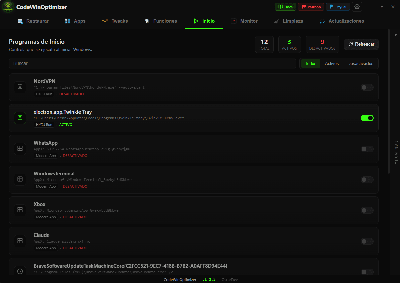Screen dimensions: 400x283
Task: Click the Claude entry name
Action: tap(41, 235)
